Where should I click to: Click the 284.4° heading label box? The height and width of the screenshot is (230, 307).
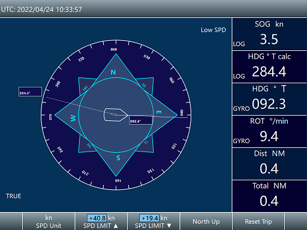(30, 92)
